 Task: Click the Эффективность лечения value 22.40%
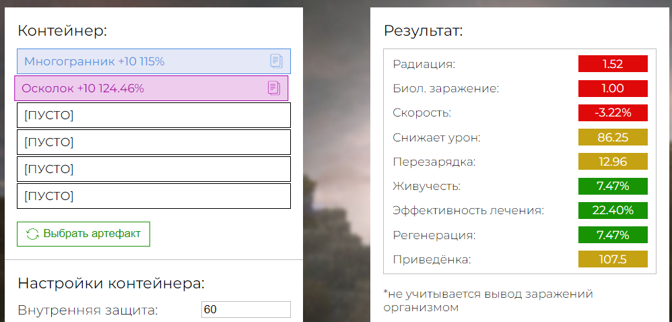tap(613, 211)
